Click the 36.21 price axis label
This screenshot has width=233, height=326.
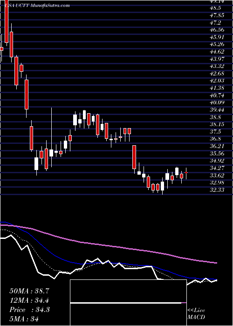pos(217,146)
